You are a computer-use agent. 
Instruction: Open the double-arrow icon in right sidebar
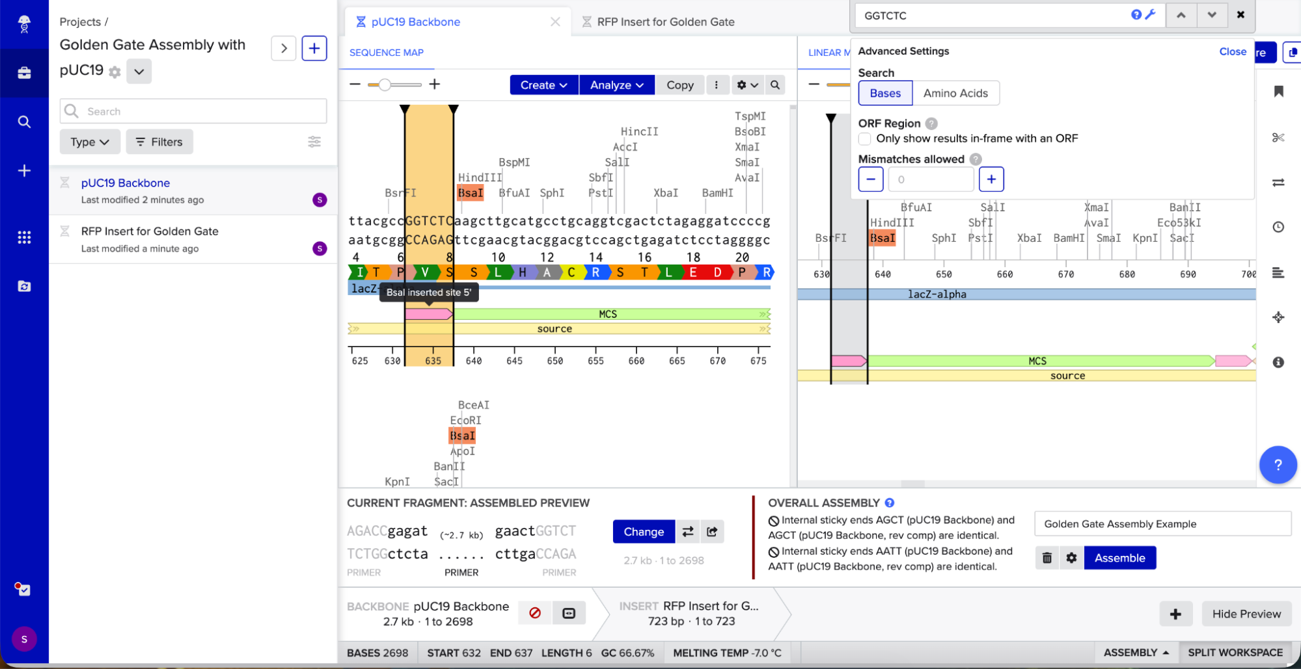coord(1278,183)
